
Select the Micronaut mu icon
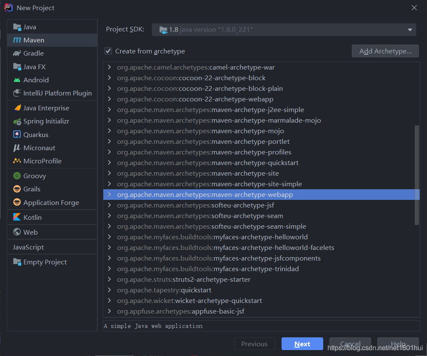pos(17,148)
